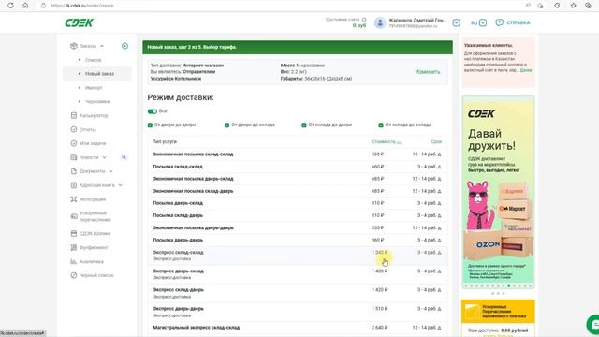Select Экономичная посылка дверь-склад tariff

(297, 179)
